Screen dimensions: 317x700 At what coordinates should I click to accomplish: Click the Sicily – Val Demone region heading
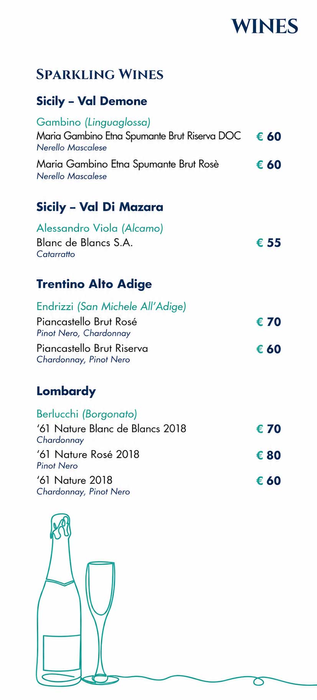pos(92,101)
